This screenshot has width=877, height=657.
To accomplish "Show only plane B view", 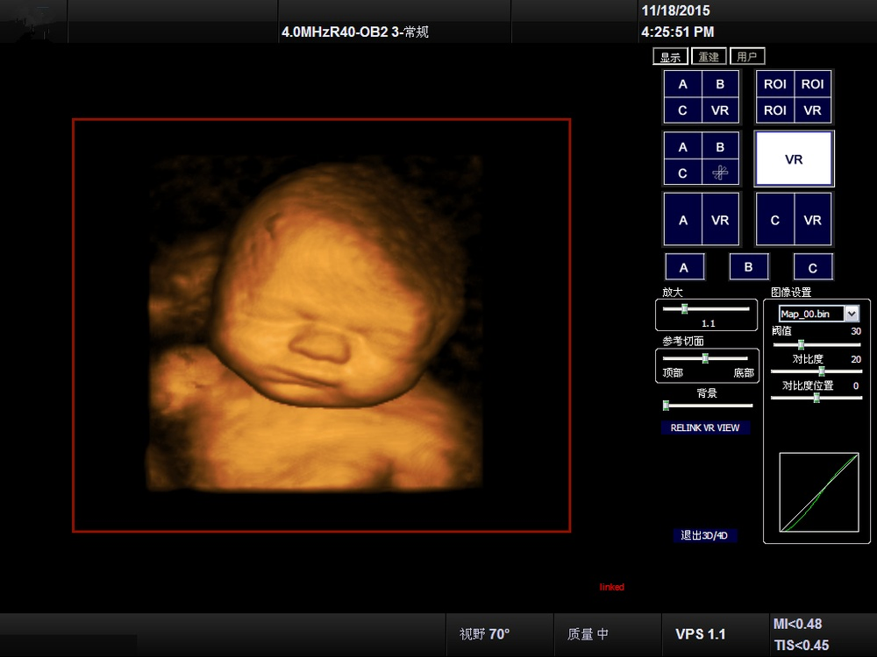I will 749,267.
